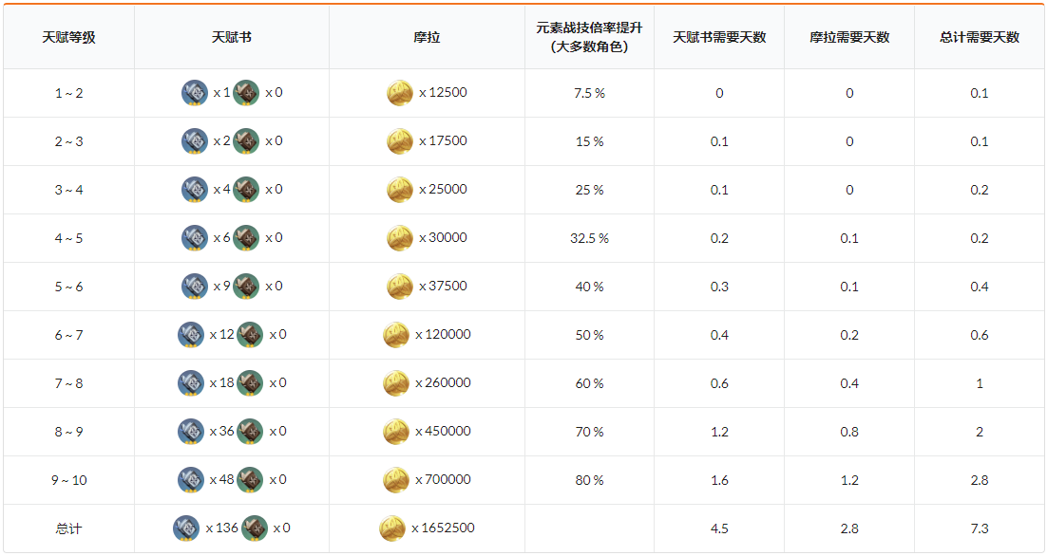Click the blue talent book icon in row 5~6
1047x556 pixels.
pos(195,286)
